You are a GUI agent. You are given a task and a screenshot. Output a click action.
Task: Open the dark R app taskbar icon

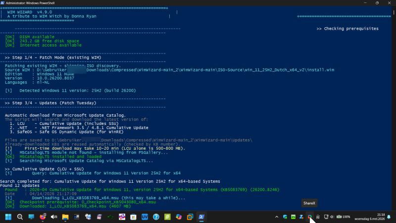tap(77, 217)
